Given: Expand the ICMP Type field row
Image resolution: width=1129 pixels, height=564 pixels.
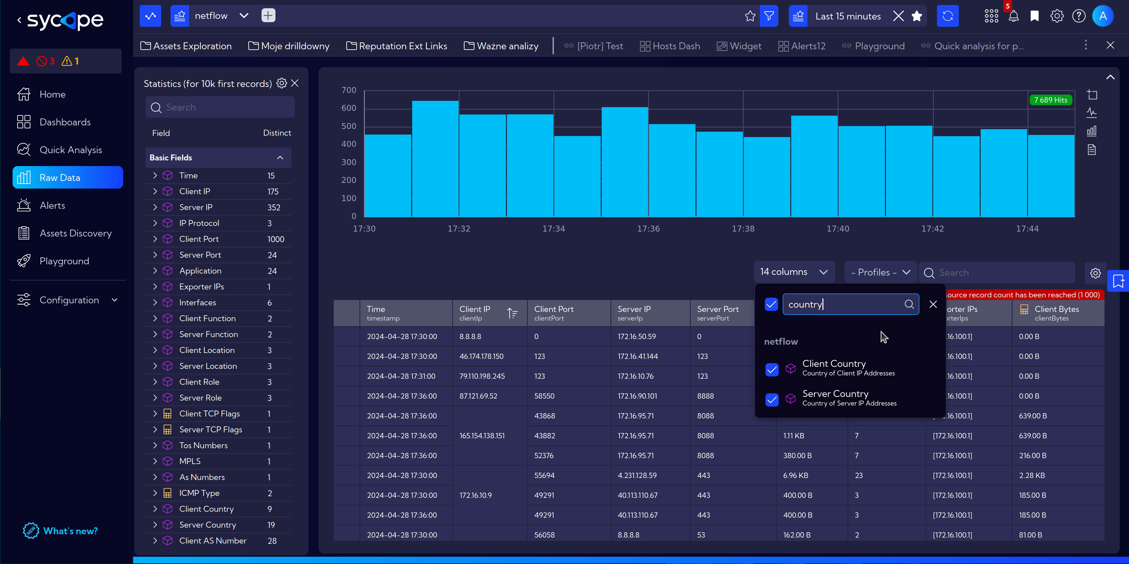Looking at the screenshot, I should [155, 493].
